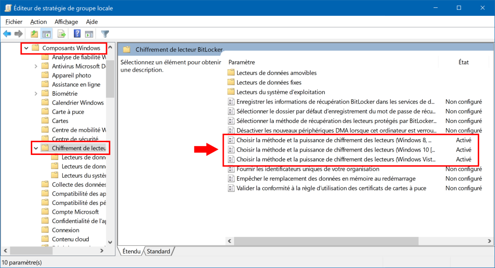Viewport: 495px width, 268px height.
Task: Click the Up one level folder icon
Action: coord(34,34)
